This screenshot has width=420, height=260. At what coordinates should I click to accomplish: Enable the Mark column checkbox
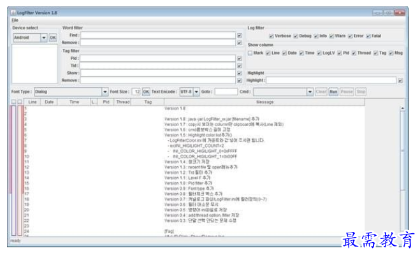coord(250,53)
